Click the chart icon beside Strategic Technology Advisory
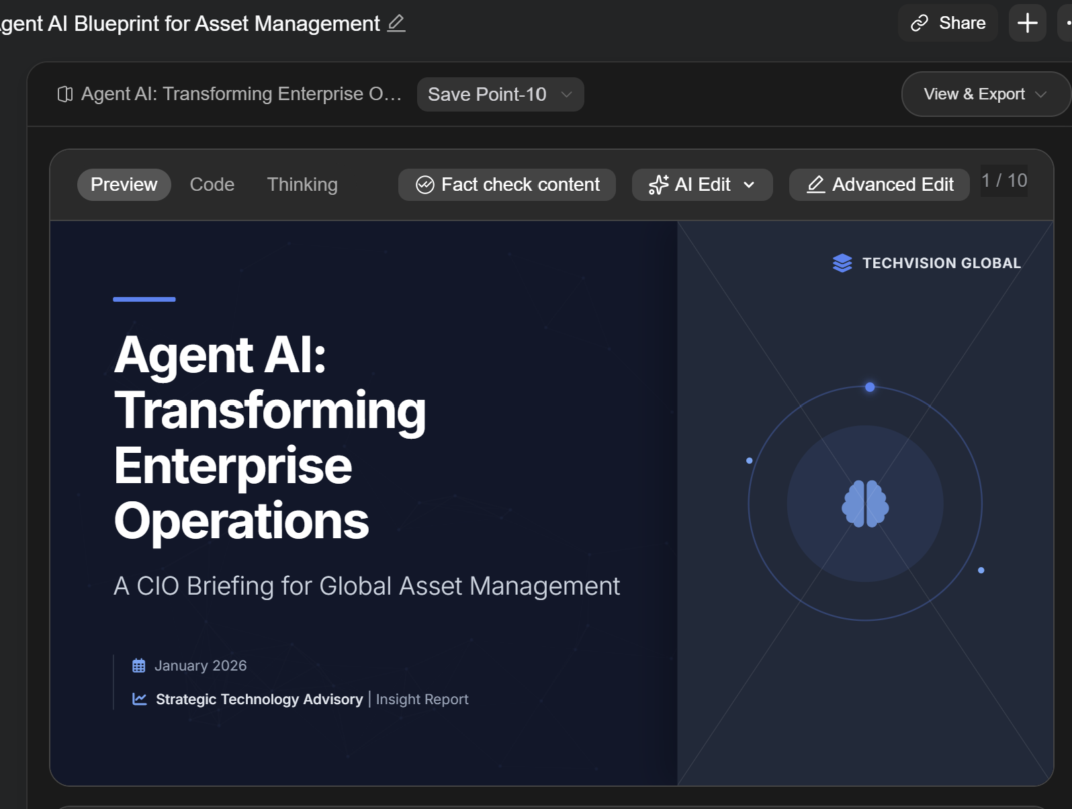Screen dimensions: 1072x809 coord(140,699)
